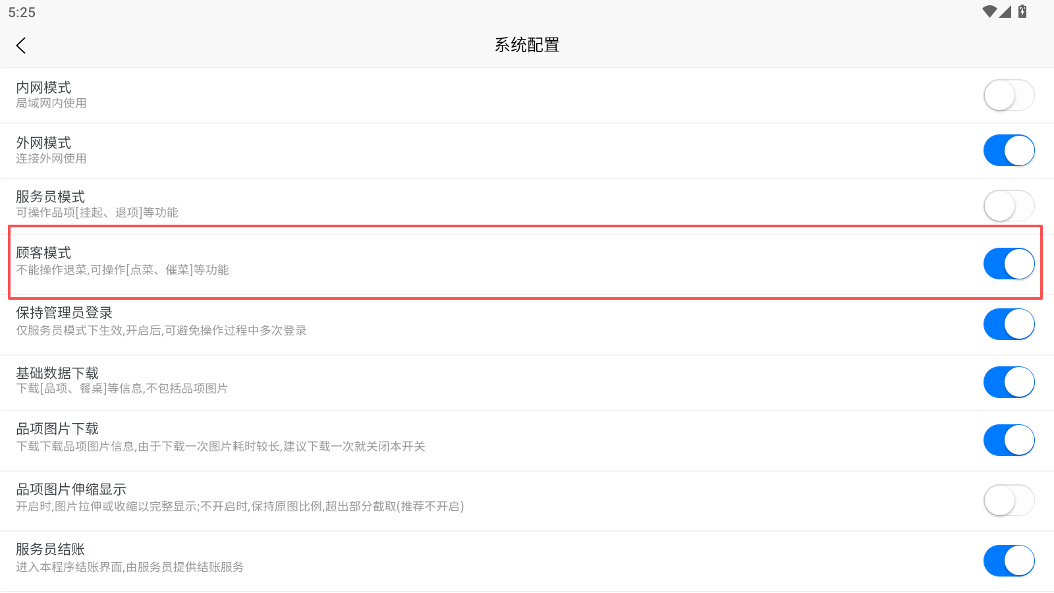Click the 5:25 clock in status bar

click(22, 13)
